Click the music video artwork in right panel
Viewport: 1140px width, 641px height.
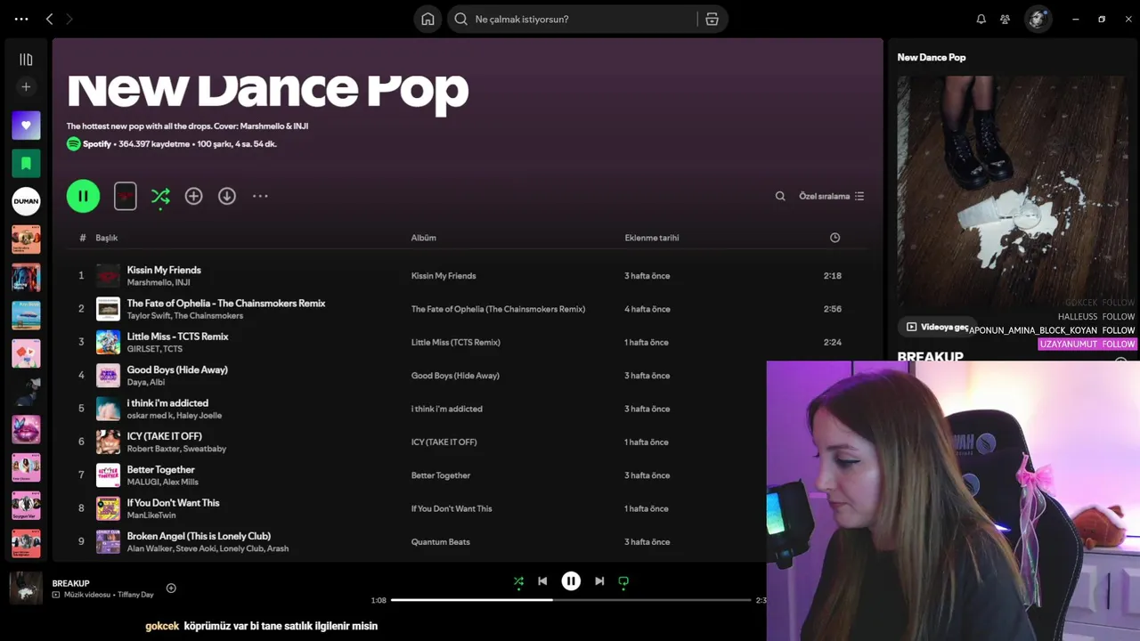pyautogui.click(x=1011, y=191)
